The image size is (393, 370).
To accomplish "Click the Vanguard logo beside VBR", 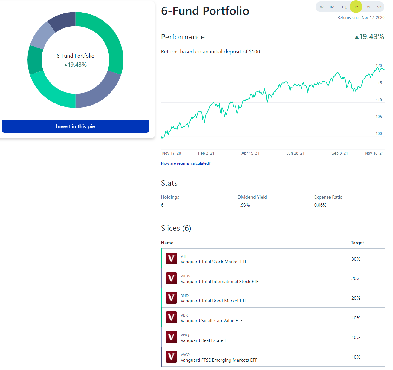I will (x=171, y=317).
